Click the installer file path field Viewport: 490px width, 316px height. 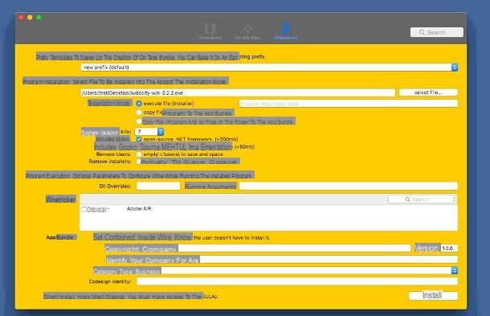(238, 93)
